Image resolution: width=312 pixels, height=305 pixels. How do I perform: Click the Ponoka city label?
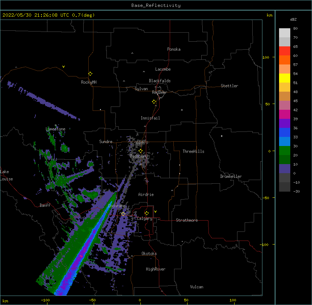point(174,49)
